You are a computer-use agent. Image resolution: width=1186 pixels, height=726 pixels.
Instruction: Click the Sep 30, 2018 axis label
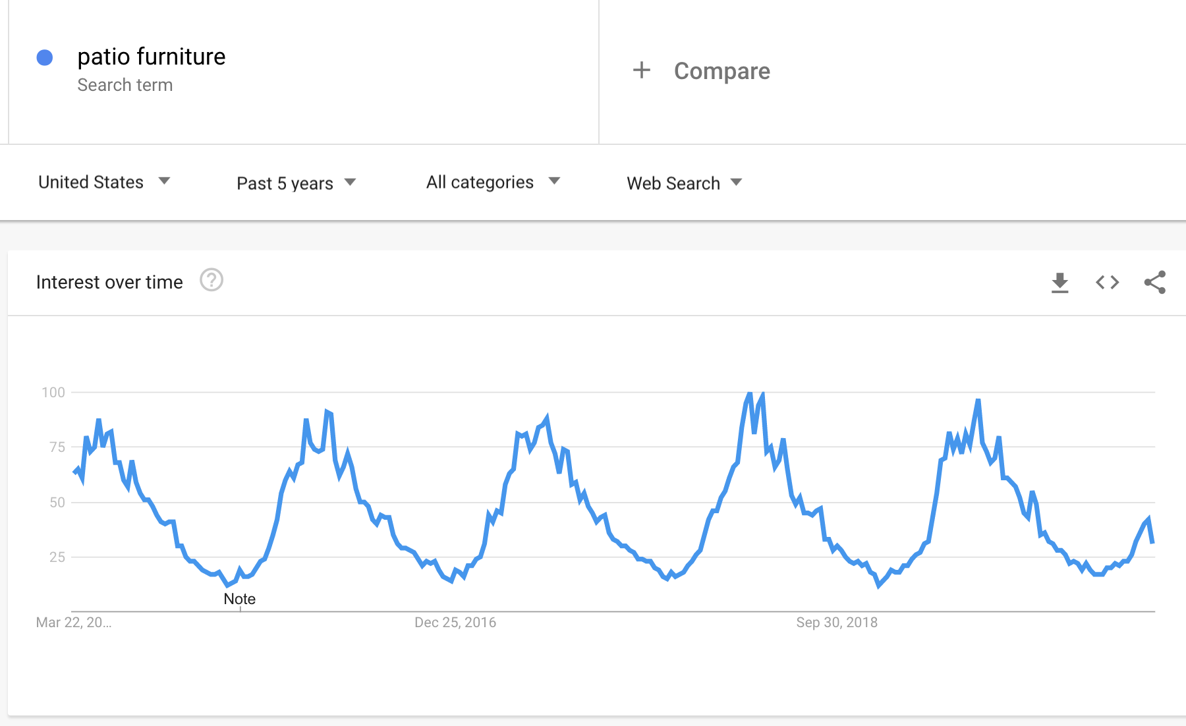[x=836, y=621]
